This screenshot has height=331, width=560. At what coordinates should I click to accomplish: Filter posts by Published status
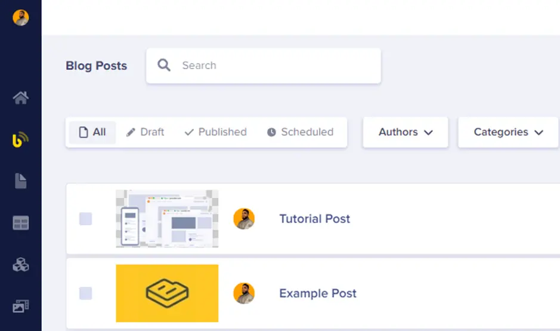[215, 132]
